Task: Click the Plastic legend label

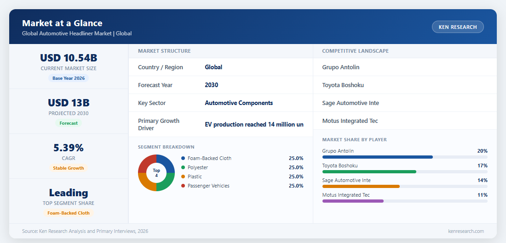Action: [195, 177]
